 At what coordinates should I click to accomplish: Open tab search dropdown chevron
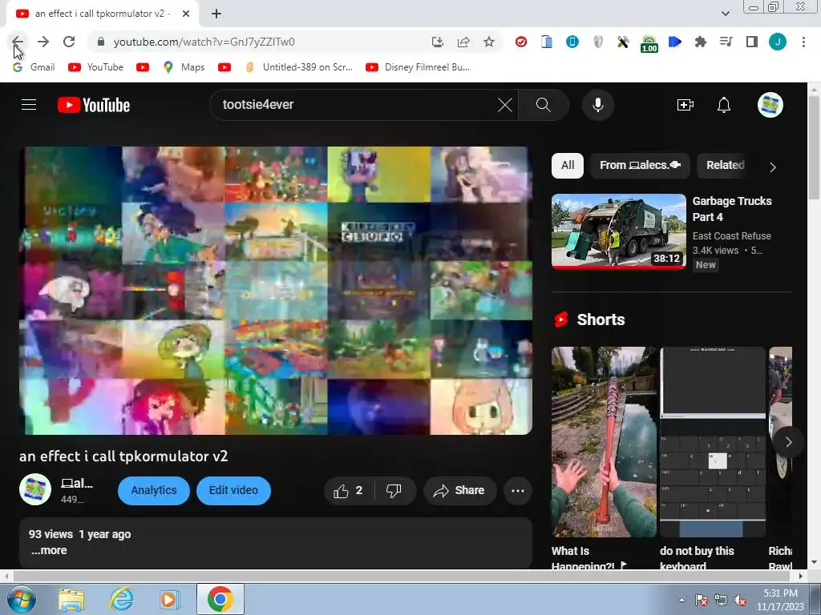coord(725,14)
